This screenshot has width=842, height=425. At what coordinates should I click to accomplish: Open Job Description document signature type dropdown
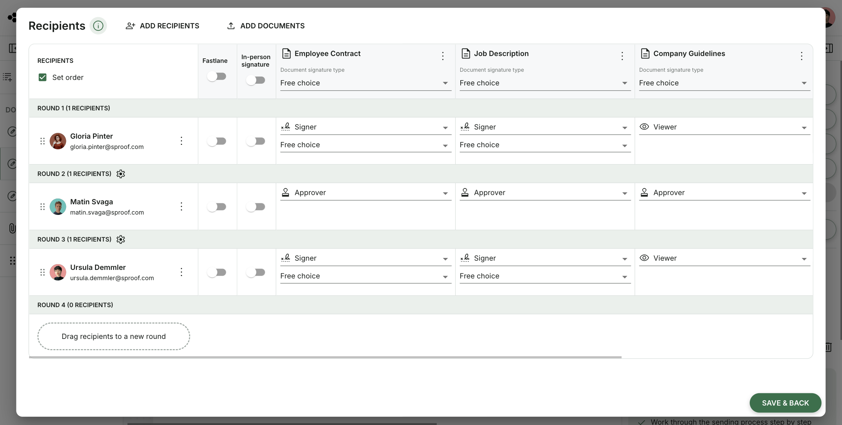pyautogui.click(x=545, y=83)
